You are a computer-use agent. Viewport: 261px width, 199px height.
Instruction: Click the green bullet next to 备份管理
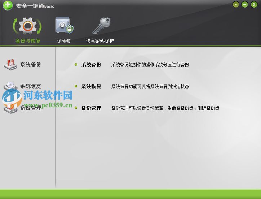tap(76, 108)
